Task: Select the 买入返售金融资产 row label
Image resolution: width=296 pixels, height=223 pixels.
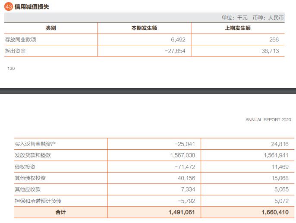Action: pyautogui.click(x=35, y=144)
